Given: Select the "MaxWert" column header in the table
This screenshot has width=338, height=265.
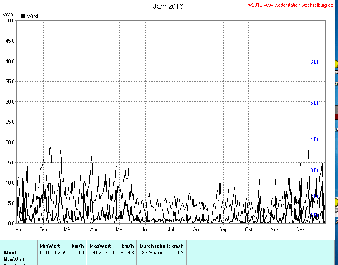Looking at the screenshot, I should (100, 246).
